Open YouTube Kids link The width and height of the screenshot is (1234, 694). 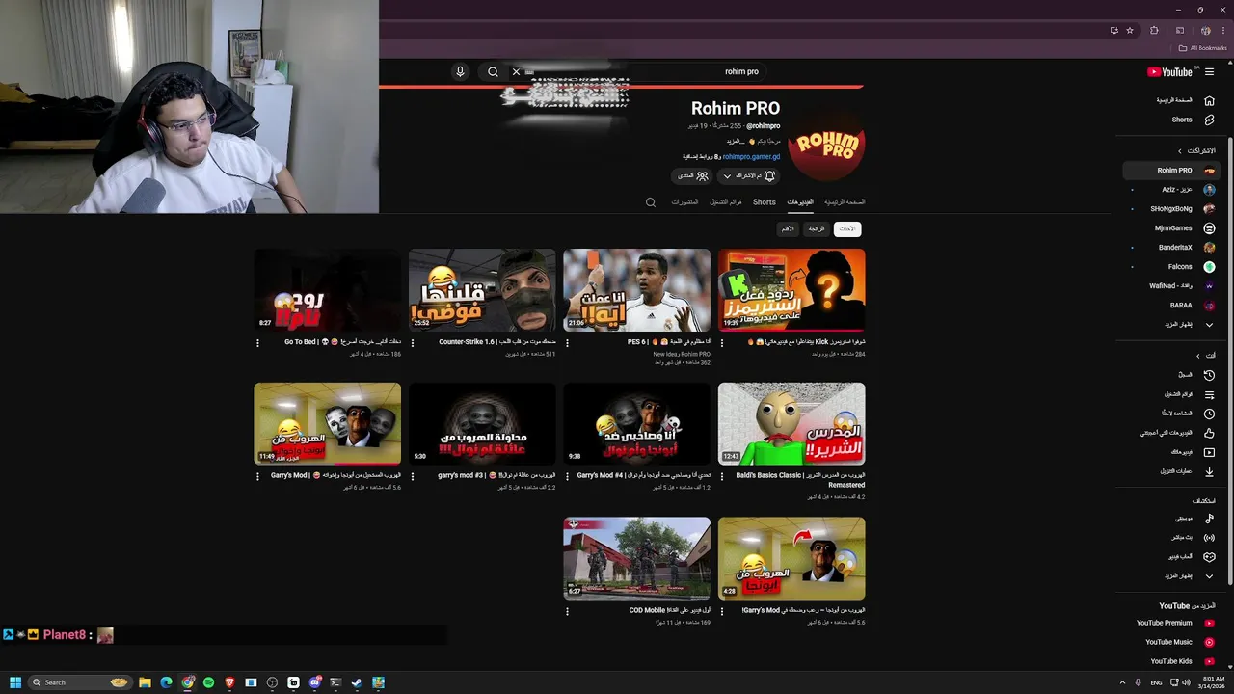[x=1171, y=661]
